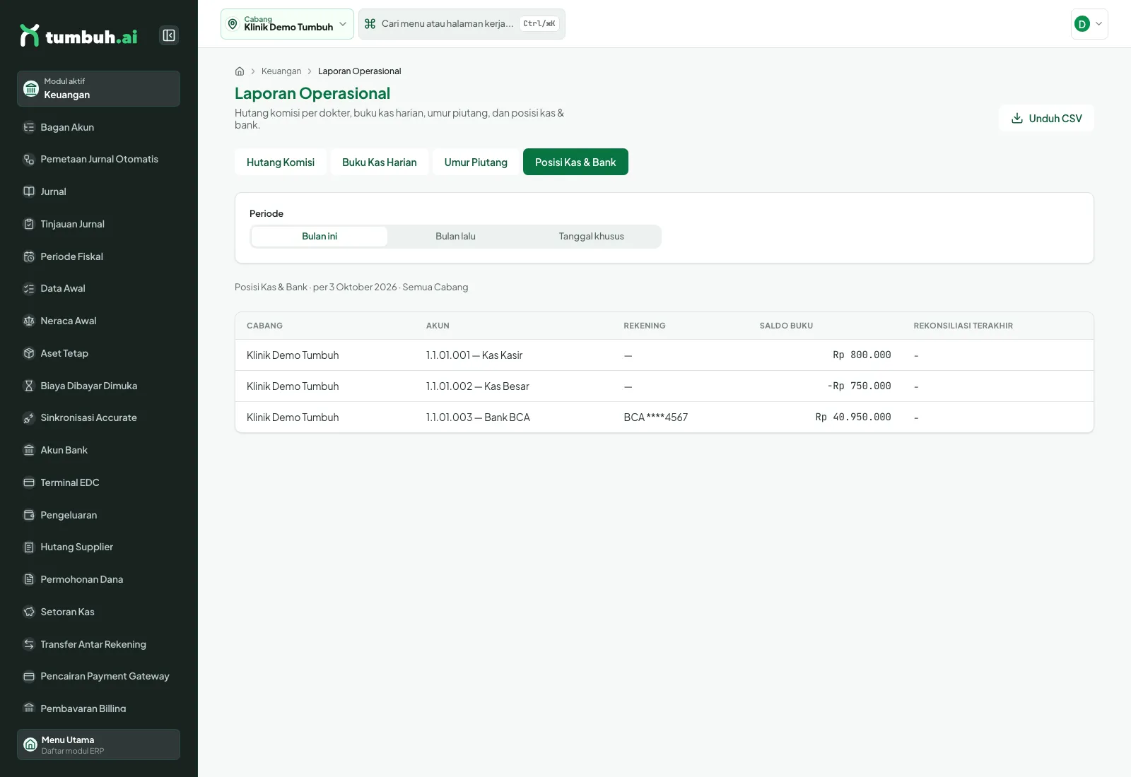The height and width of the screenshot is (777, 1131).
Task: Click the Aset Tetap box icon
Action: click(x=29, y=353)
